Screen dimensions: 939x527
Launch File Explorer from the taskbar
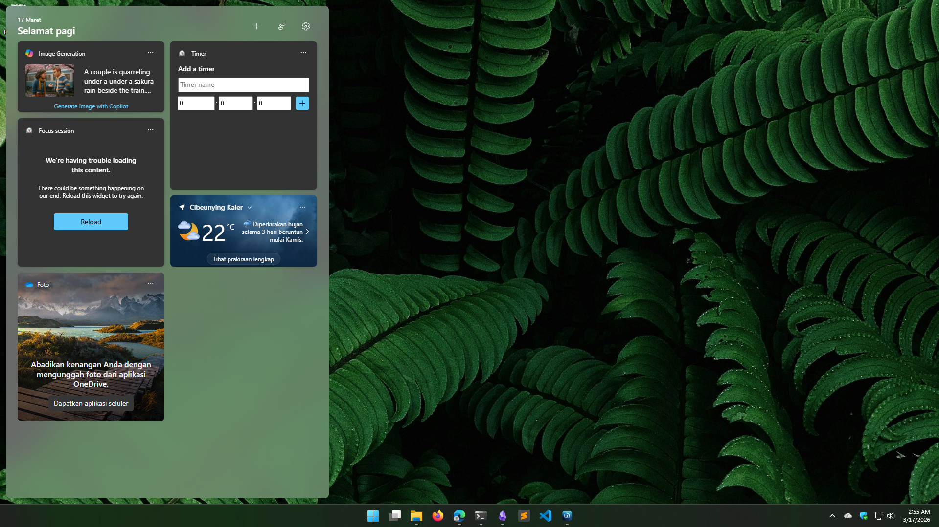click(416, 516)
